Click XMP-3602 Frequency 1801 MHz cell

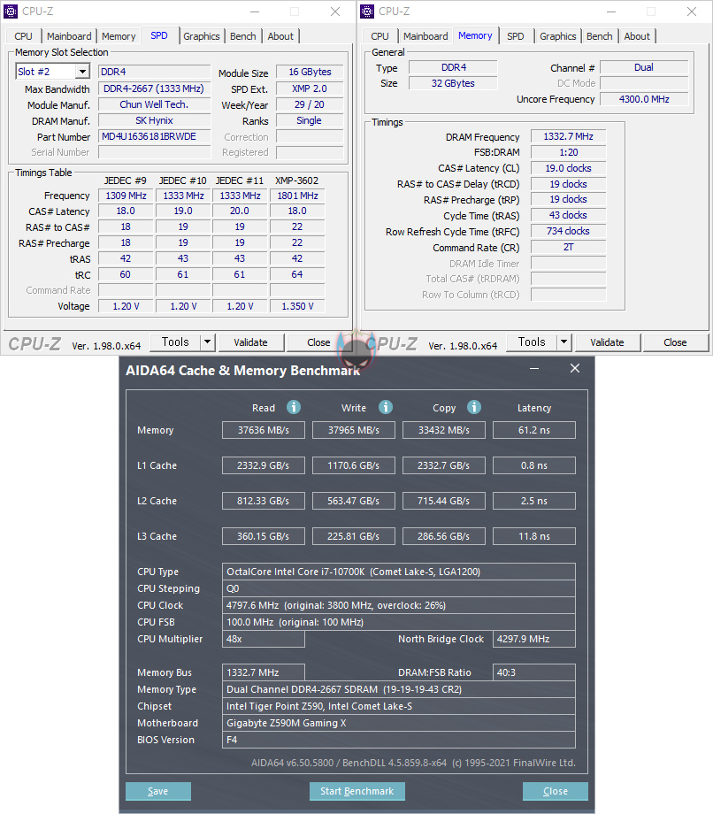(297, 196)
